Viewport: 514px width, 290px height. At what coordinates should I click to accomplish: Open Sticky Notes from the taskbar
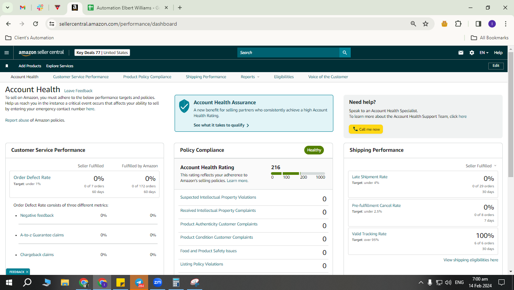[x=121, y=282]
